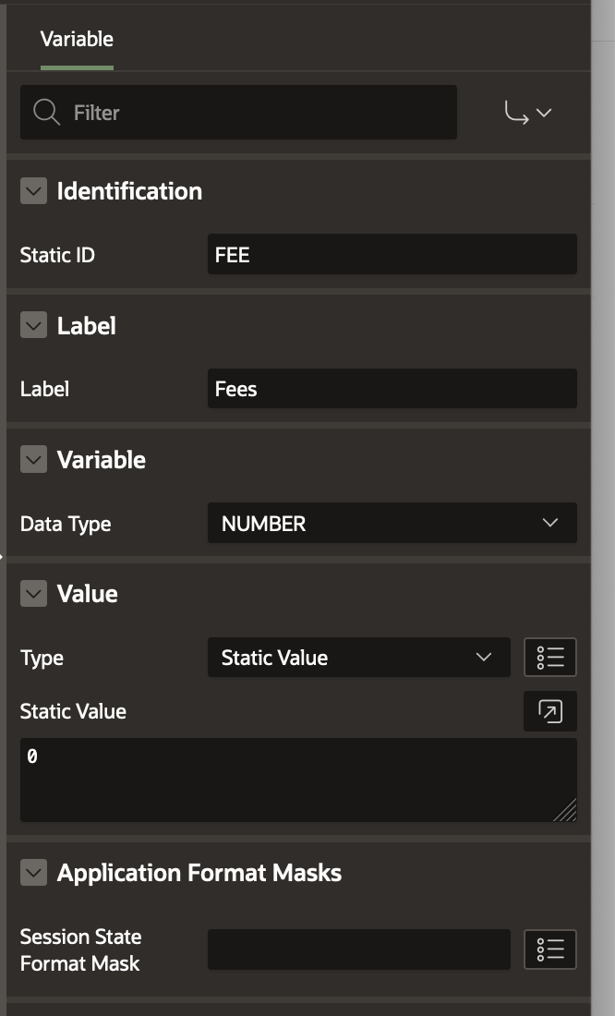Select the Variable tab
615x1016 pixels.
pyautogui.click(x=77, y=40)
